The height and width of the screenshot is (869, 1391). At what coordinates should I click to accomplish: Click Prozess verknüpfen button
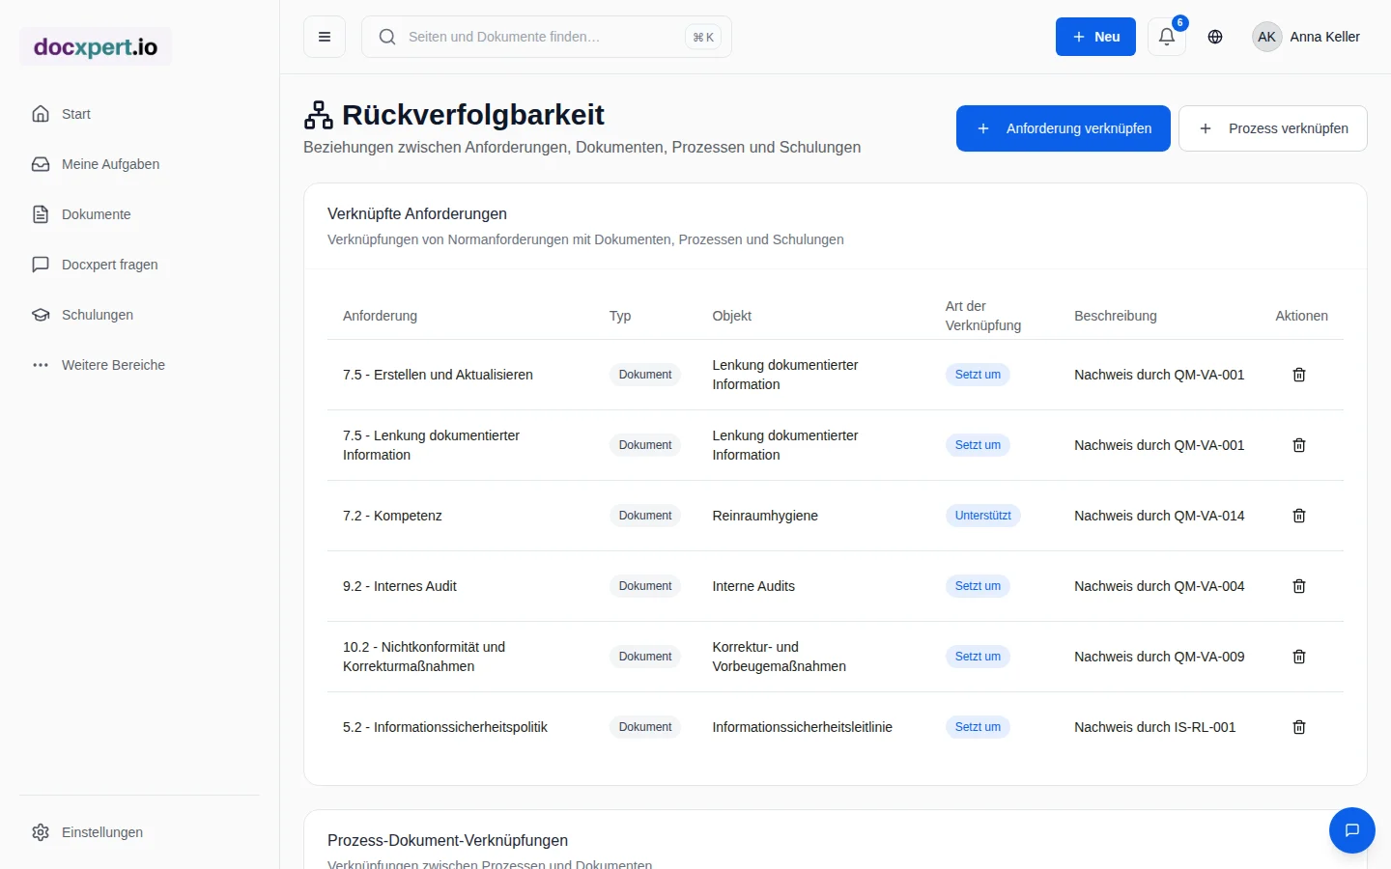[x=1273, y=128]
